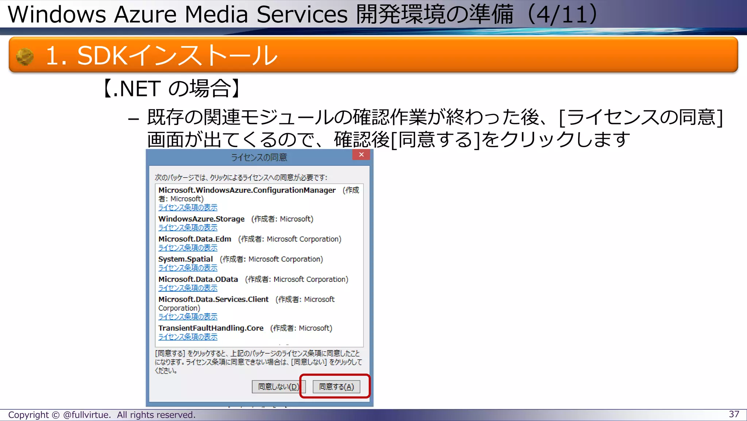This screenshot has height=421, width=747.
Task: Click the orange bullet icon beside SDKインストール
Action: coord(25,57)
